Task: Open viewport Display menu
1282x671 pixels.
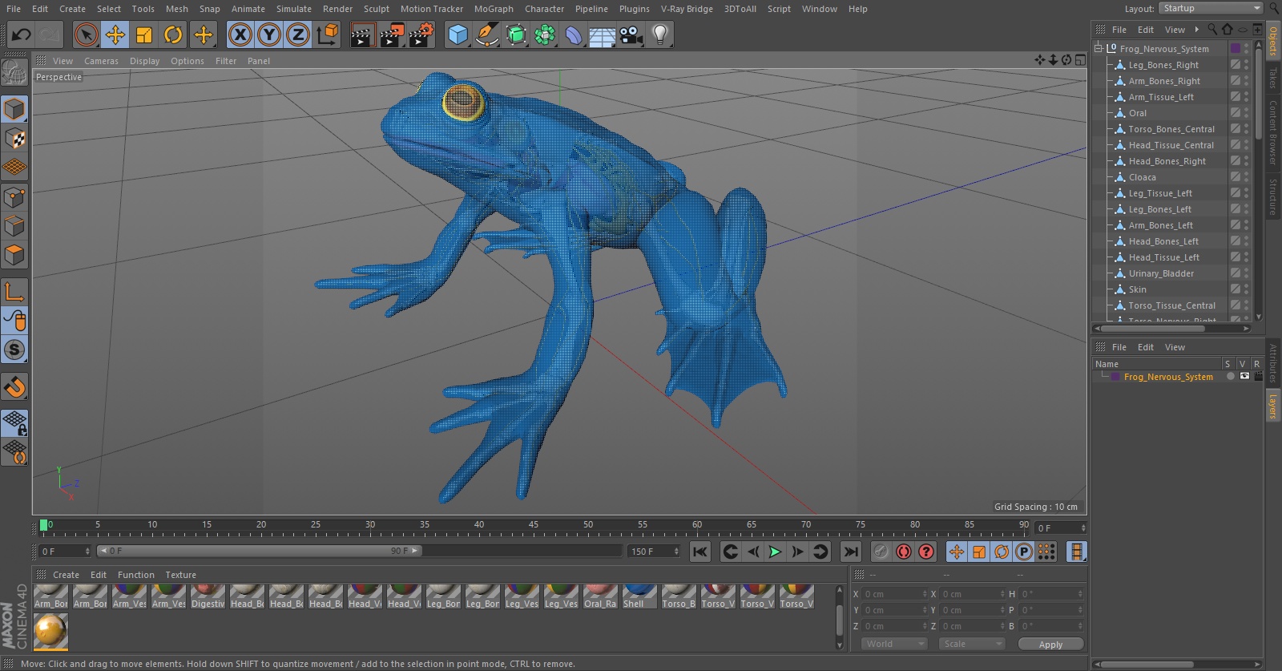Action: tap(144, 61)
